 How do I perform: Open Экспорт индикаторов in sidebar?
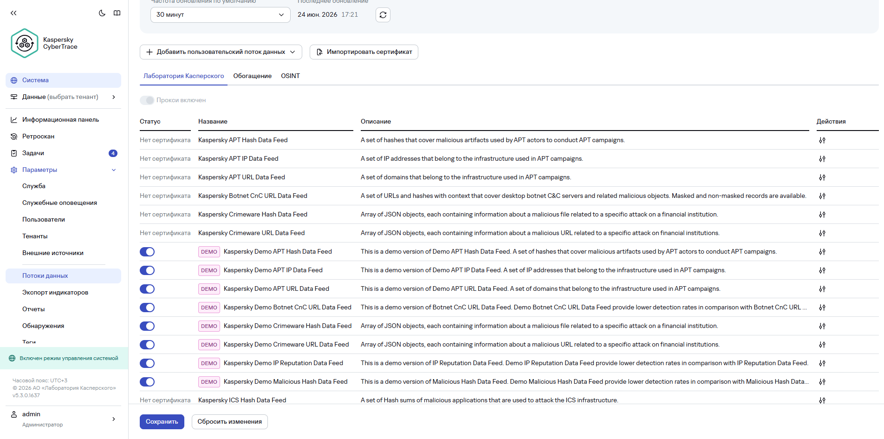(63, 293)
